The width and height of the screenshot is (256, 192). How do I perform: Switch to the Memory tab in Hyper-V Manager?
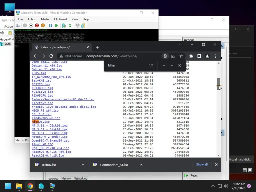(66, 178)
